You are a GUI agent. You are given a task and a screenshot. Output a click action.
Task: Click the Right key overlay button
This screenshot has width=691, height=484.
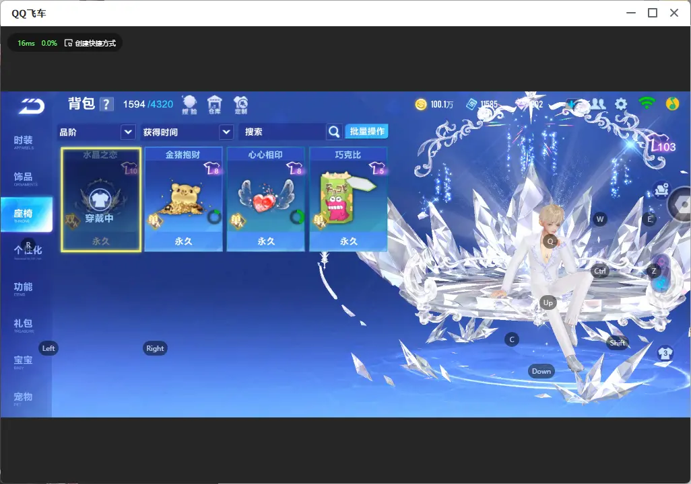[x=155, y=348]
